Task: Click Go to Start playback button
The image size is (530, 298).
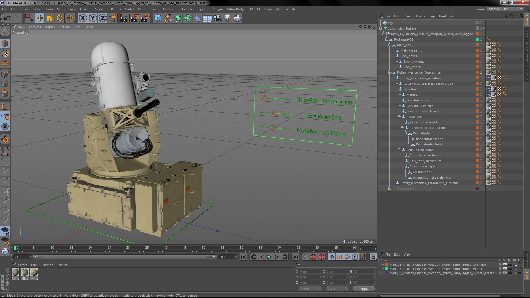Action: [243, 257]
